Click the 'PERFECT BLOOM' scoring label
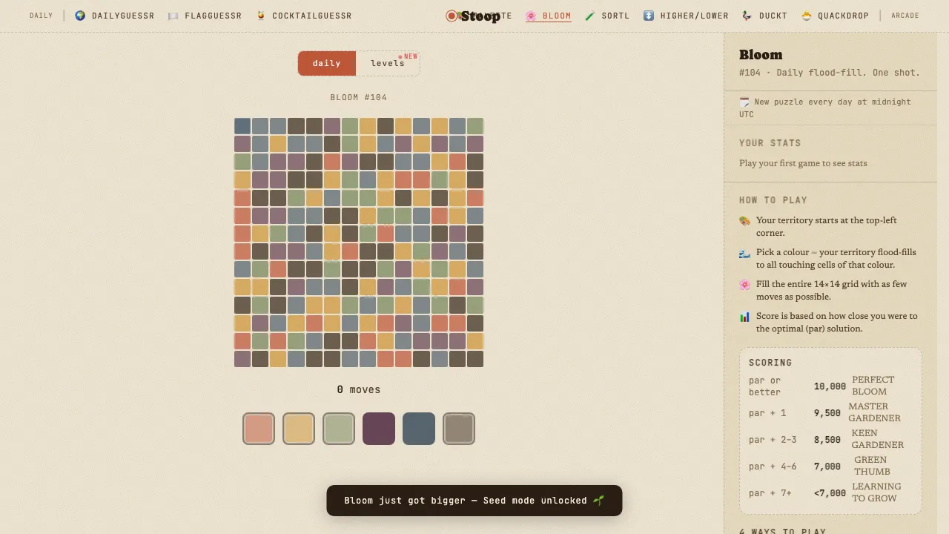949x534 pixels. (873, 386)
